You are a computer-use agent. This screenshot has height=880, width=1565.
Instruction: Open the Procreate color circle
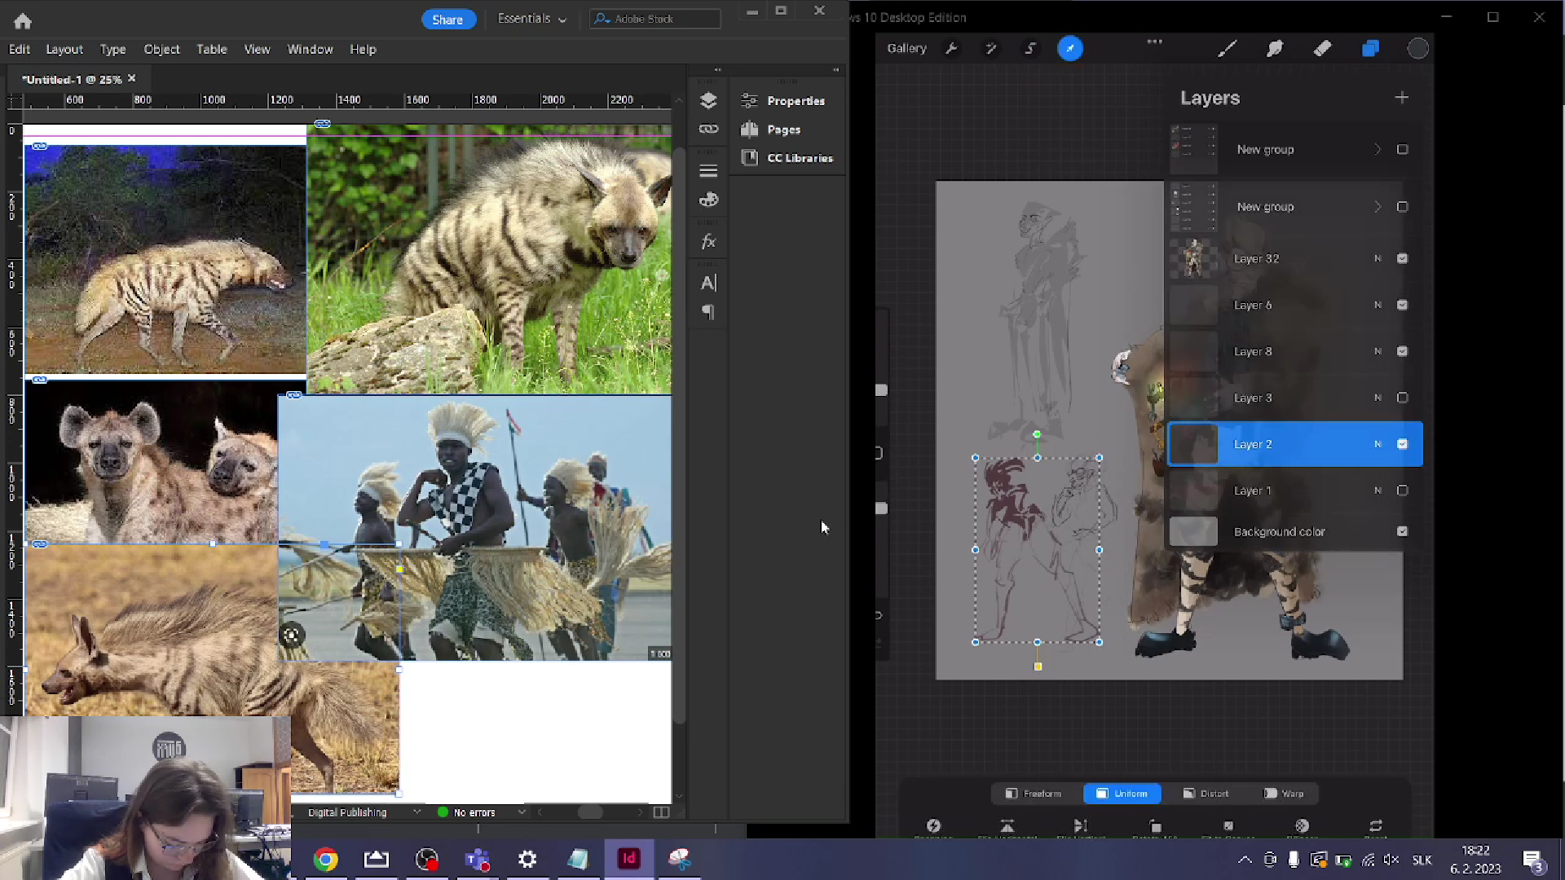point(1417,49)
